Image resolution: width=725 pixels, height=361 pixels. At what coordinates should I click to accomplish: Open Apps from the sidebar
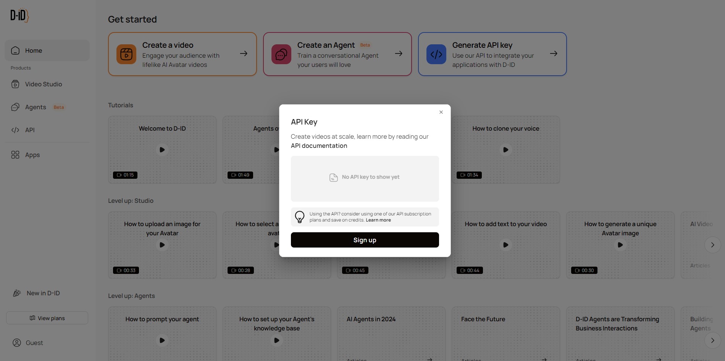47,155
